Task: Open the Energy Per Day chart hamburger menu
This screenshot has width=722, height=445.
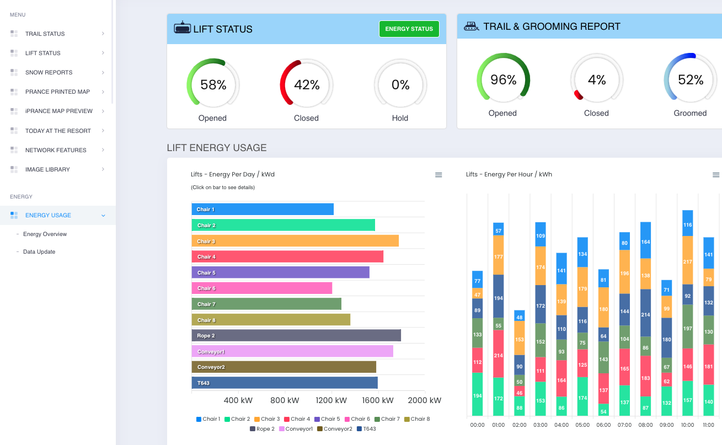Action: pyautogui.click(x=438, y=175)
